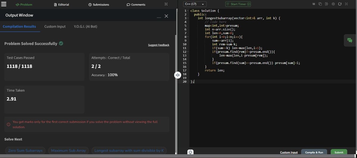The height and width of the screenshot is (158, 357).
Task: Click the 'int rem=sum-k;' code line
Action: (x=225, y=44)
